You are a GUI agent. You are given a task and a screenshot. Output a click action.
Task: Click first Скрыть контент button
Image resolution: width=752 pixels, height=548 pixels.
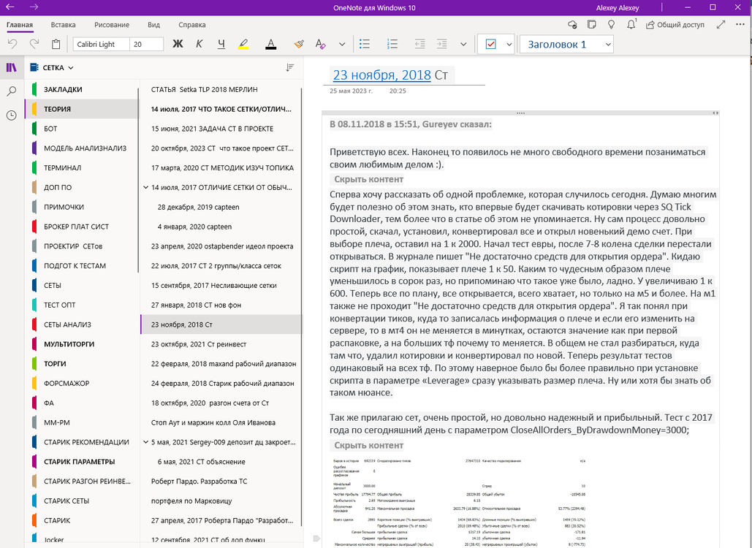(x=368, y=179)
